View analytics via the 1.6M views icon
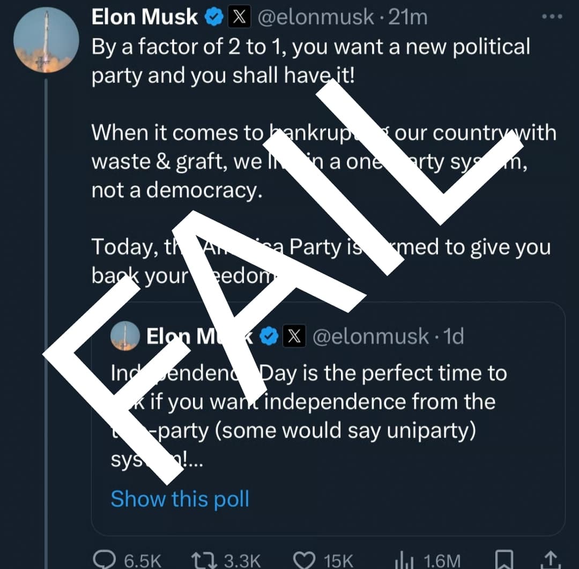The height and width of the screenshot is (569, 579). pyautogui.click(x=403, y=560)
